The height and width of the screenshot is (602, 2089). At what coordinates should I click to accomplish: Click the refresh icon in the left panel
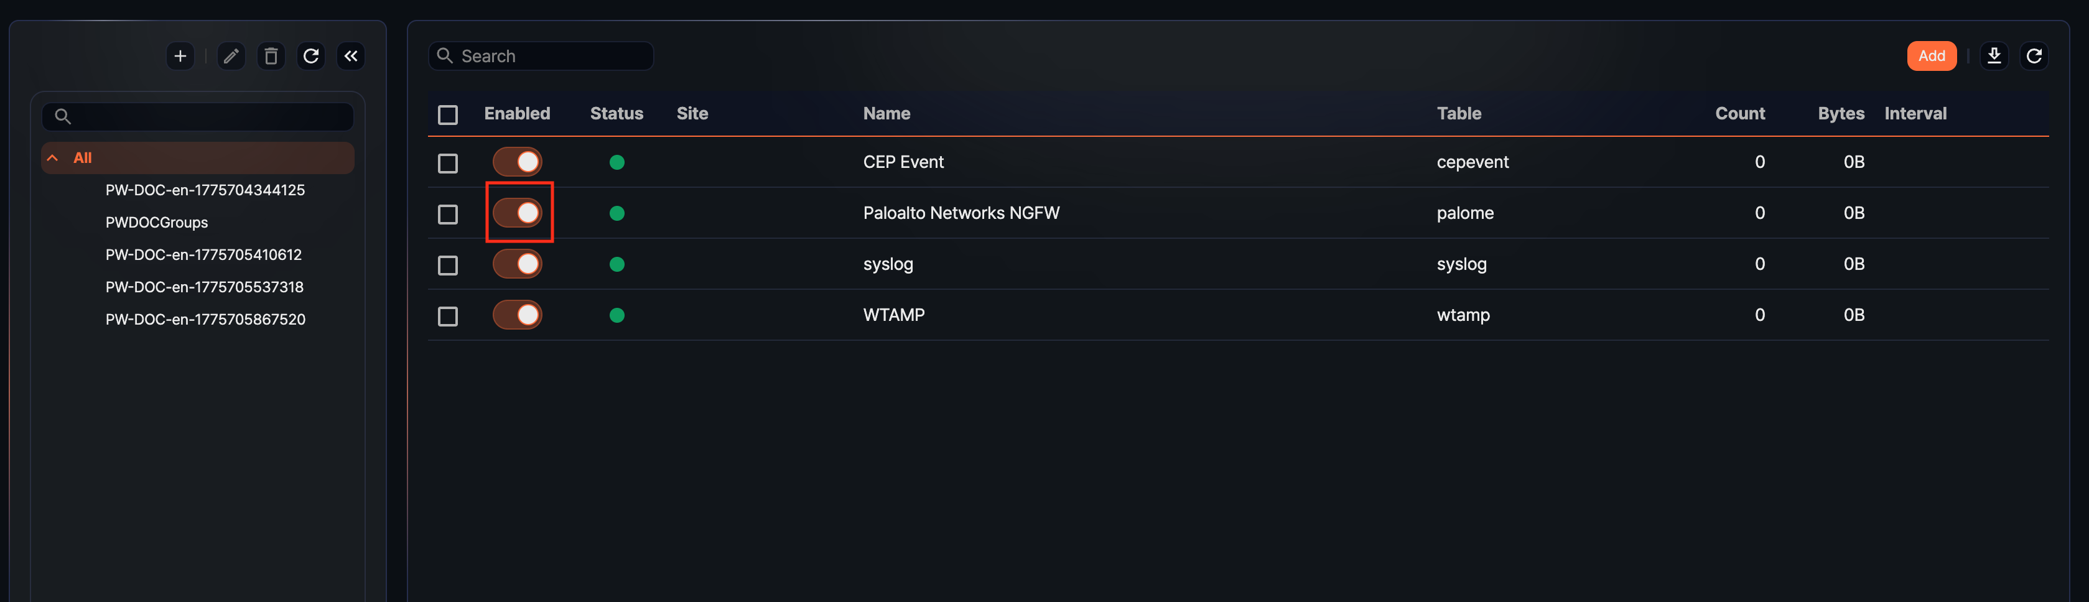[310, 56]
